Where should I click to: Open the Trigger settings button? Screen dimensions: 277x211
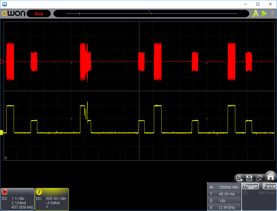250,186
